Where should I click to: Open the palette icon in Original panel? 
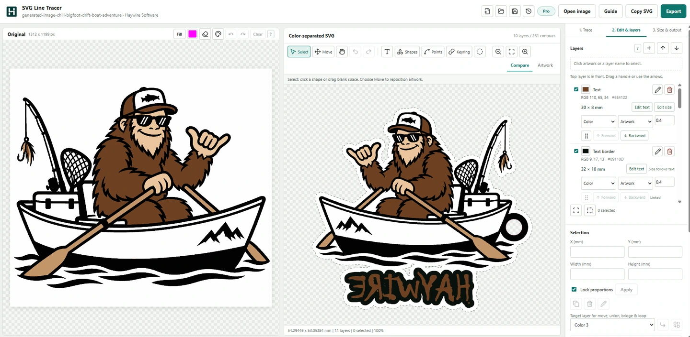(x=218, y=34)
